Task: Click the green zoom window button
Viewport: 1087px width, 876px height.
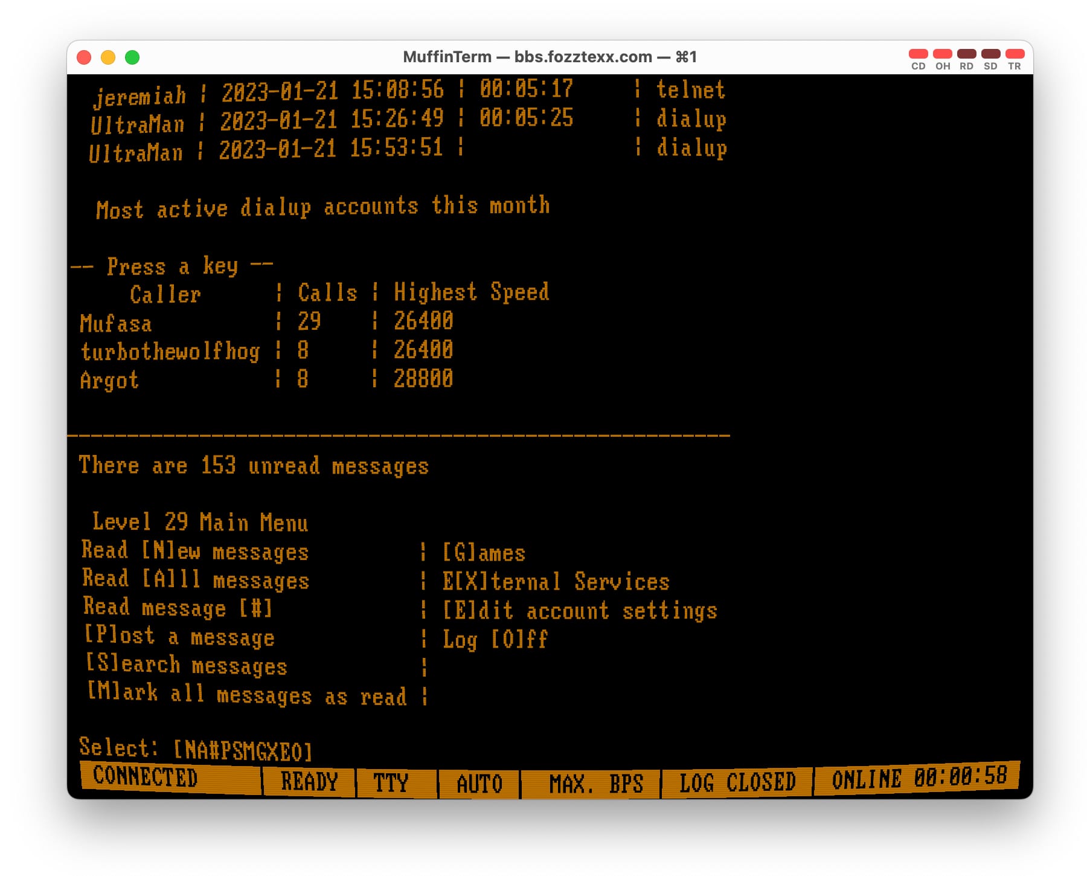Action: pyautogui.click(x=132, y=57)
